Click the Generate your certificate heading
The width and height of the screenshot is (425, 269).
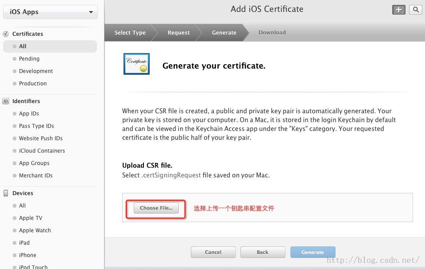[x=214, y=66]
